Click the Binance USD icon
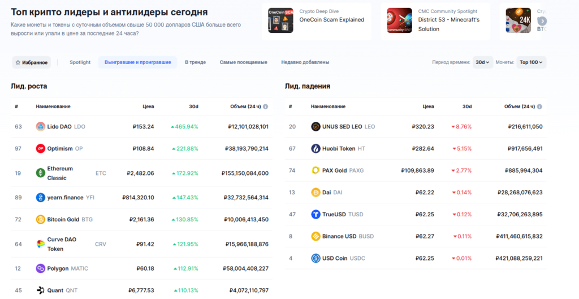The image size is (579, 299). (x=316, y=236)
